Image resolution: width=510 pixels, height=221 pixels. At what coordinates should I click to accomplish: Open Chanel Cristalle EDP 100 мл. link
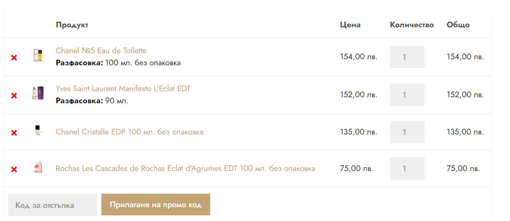coord(129,132)
